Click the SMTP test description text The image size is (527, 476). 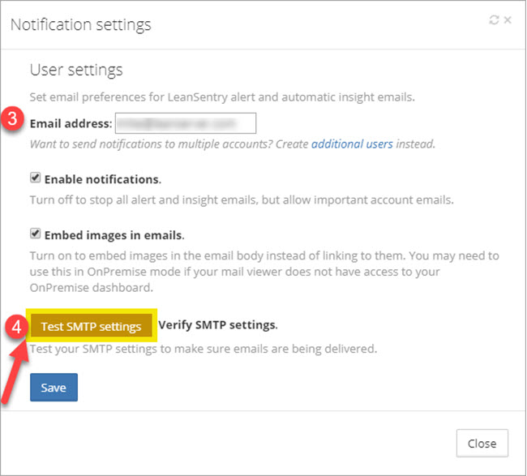click(203, 349)
